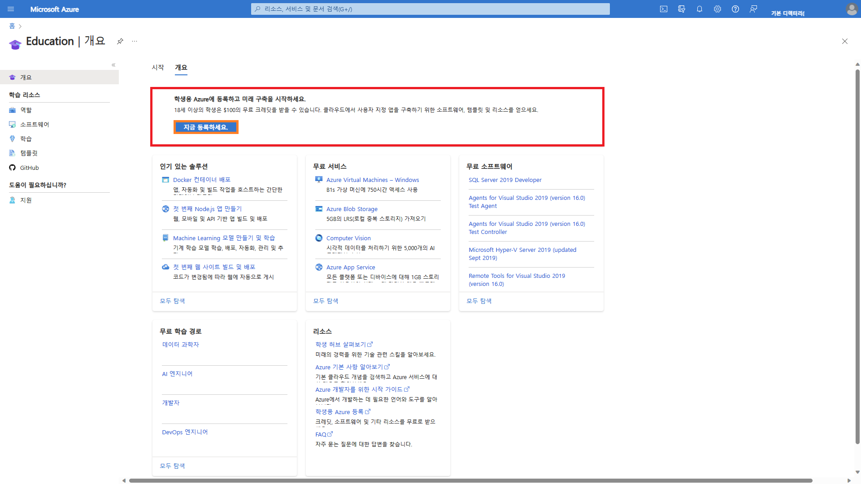Open the feedback icon in top bar
The image size is (861, 484).
pos(753,9)
